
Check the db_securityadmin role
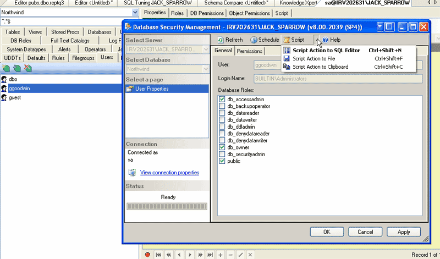click(x=222, y=154)
